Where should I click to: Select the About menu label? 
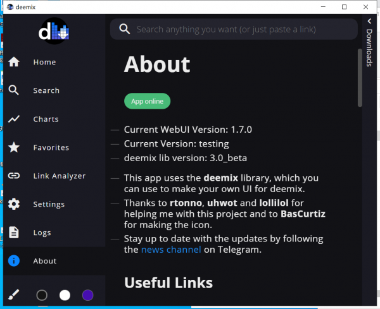click(x=45, y=261)
